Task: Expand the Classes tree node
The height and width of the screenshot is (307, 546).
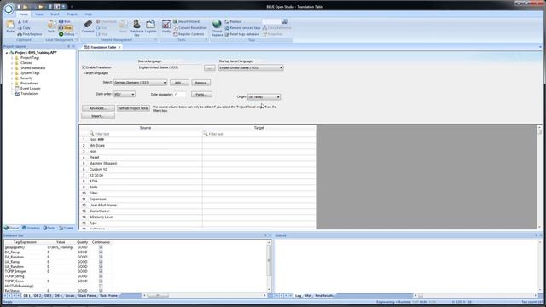Action: tap(12, 63)
